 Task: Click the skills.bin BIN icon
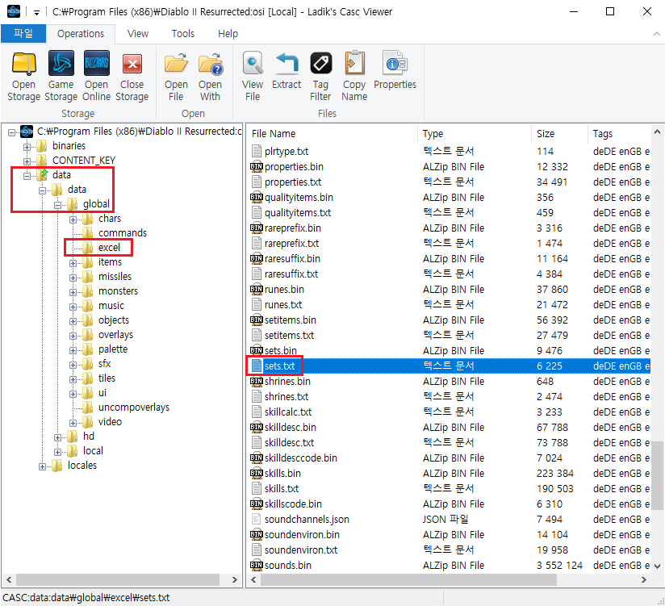(256, 474)
